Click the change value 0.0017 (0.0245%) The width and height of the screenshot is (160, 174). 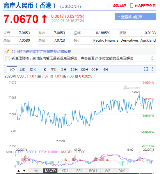(x=68, y=16)
